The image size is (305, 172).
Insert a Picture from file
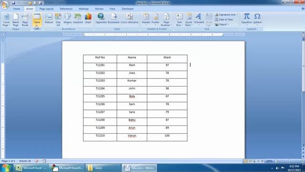pyautogui.click(x=49, y=19)
